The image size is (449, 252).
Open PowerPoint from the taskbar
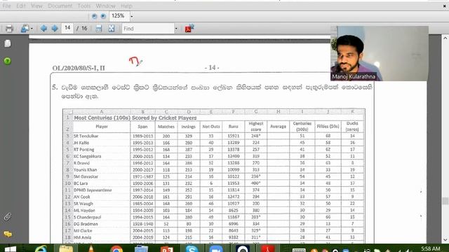point(167,249)
